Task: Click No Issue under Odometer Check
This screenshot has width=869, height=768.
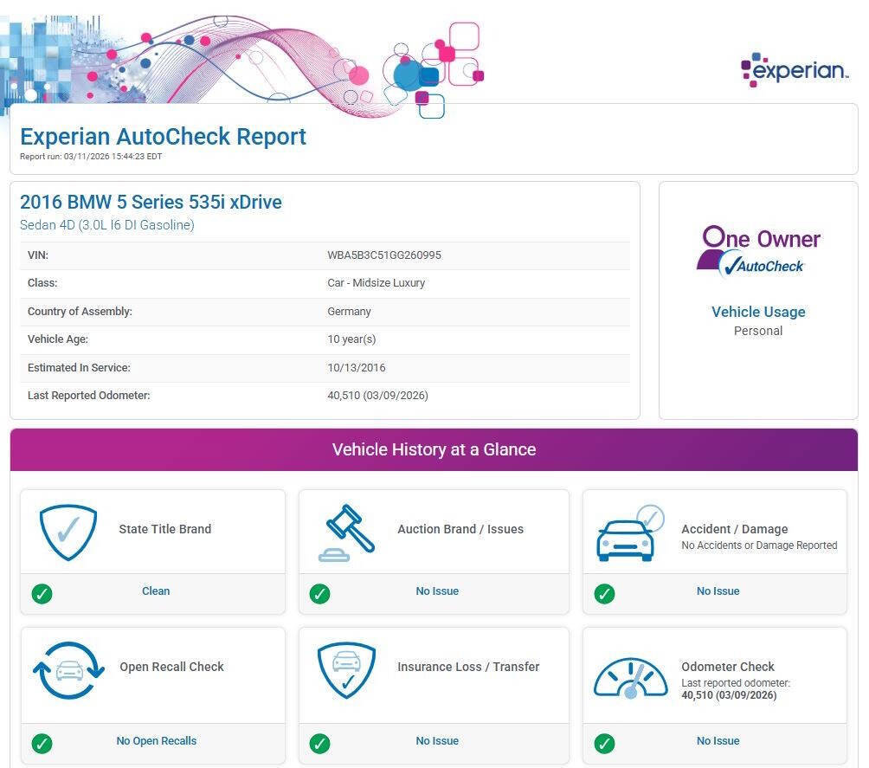Action: [718, 741]
